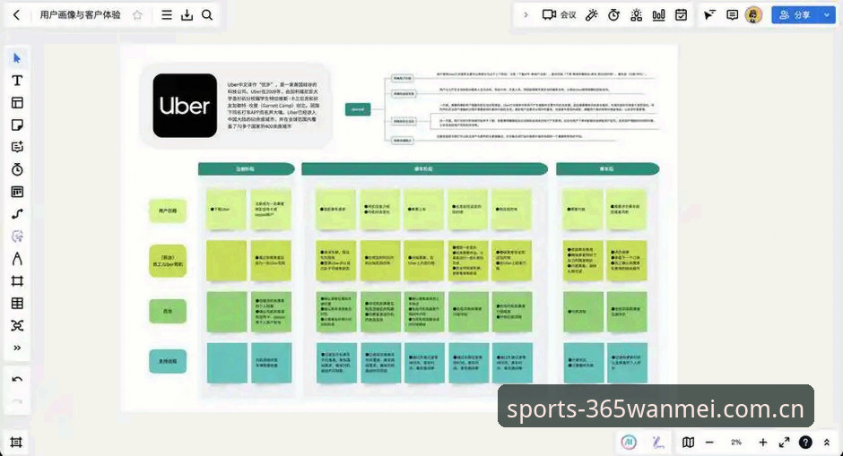Select the Uber description text block
This screenshot has height=456, width=843.
pos(274,106)
